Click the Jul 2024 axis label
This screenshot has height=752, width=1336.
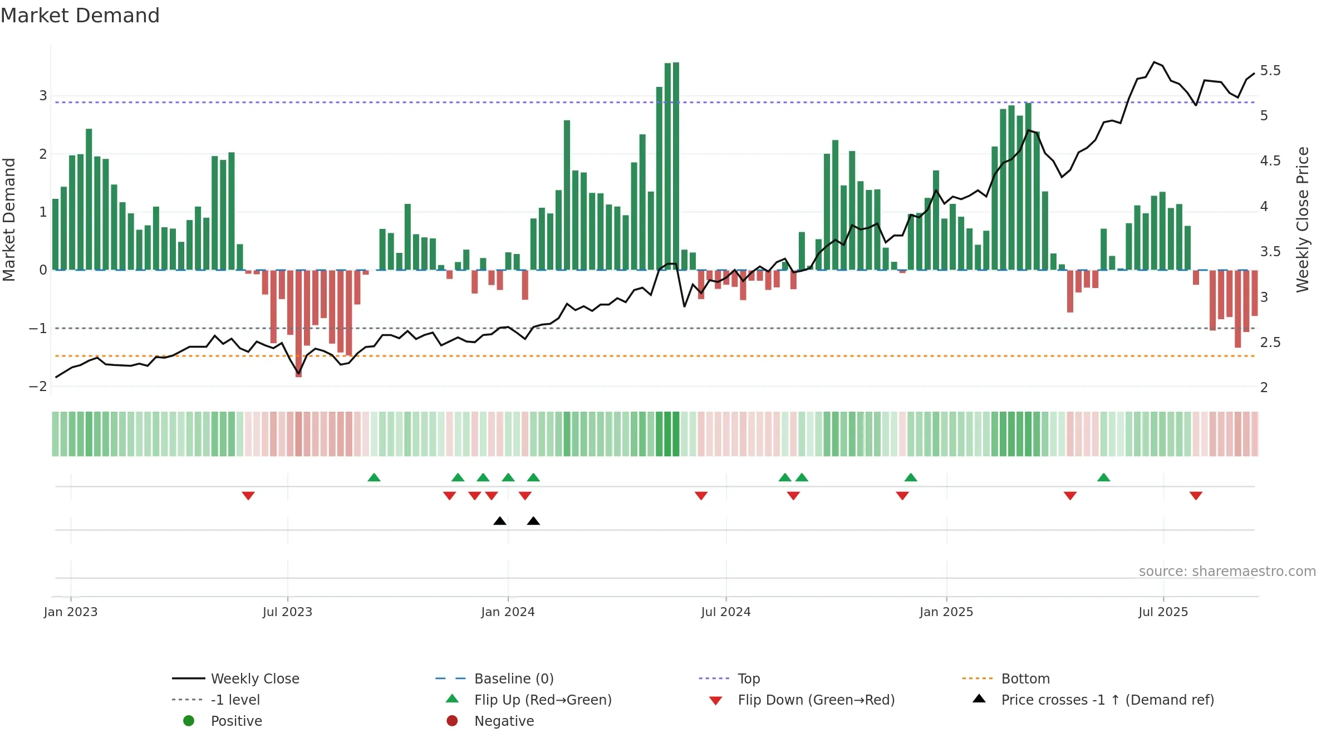tap(726, 612)
